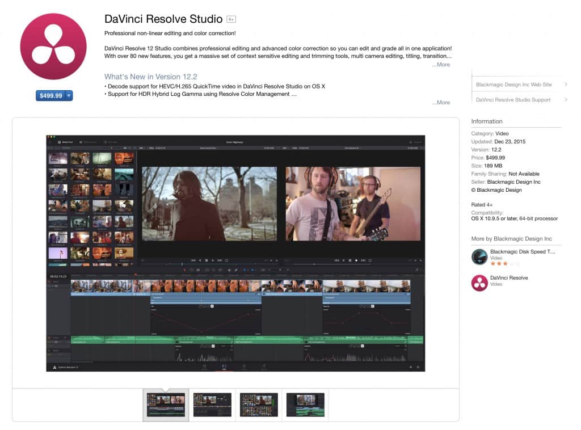The width and height of the screenshot is (581, 430).
Task: Select the first screenshot thumbnail
Action: click(x=166, y=405)
